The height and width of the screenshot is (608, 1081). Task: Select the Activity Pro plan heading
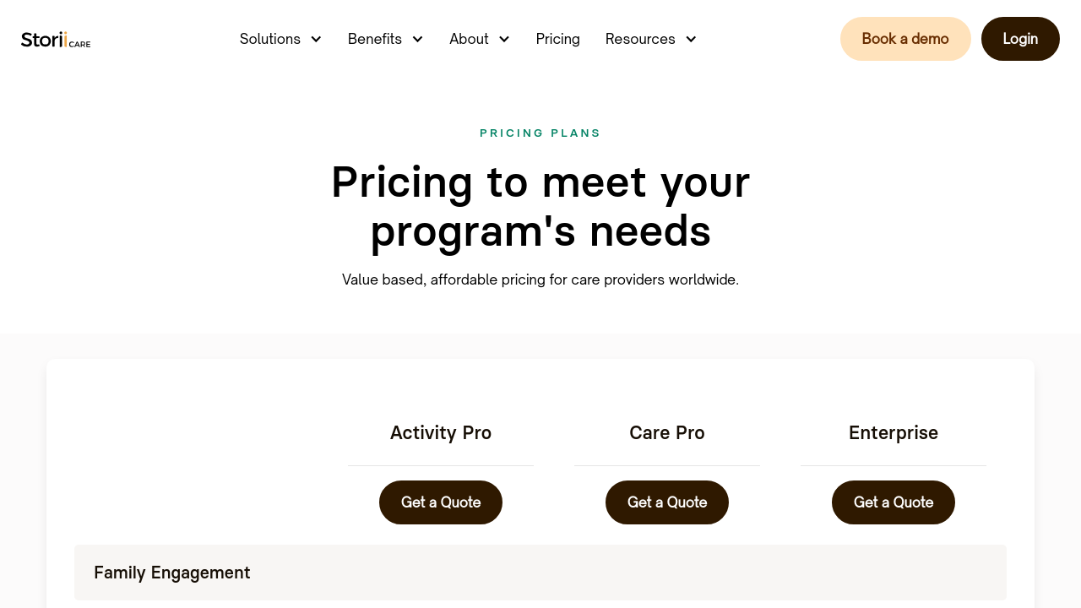[x=441, y=433]
